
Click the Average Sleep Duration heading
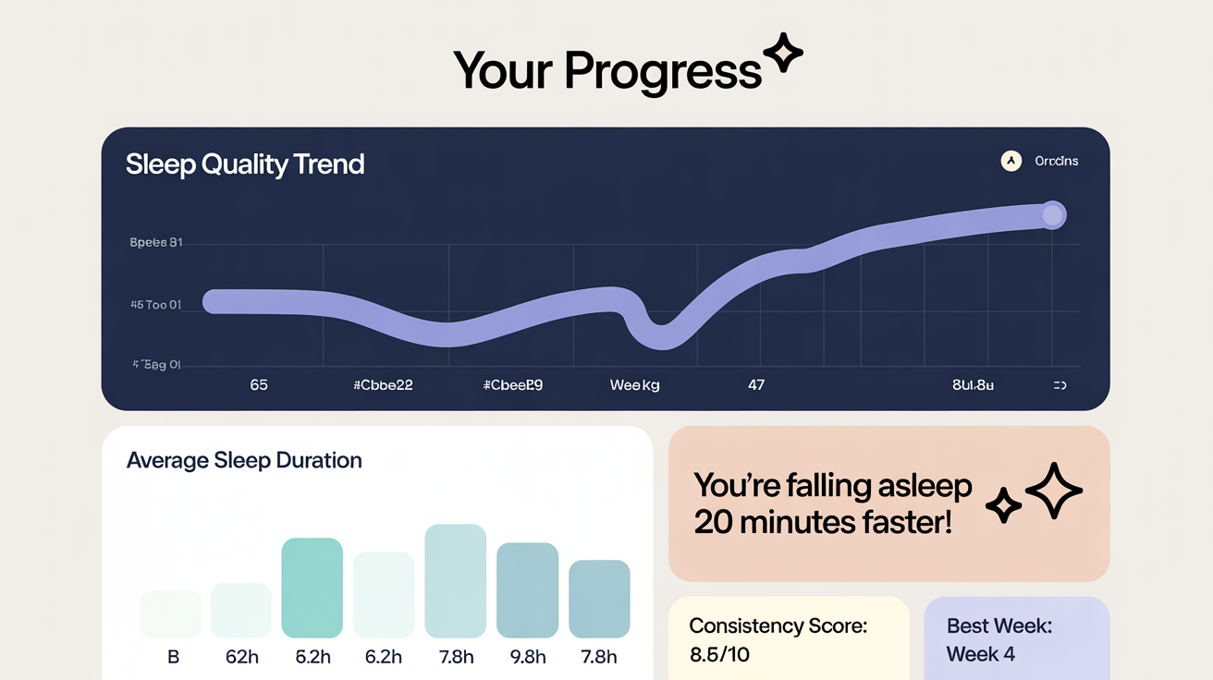point(244,460)
